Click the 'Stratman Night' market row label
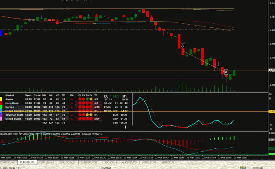This screenshot has height=169, width=275. 14,115
